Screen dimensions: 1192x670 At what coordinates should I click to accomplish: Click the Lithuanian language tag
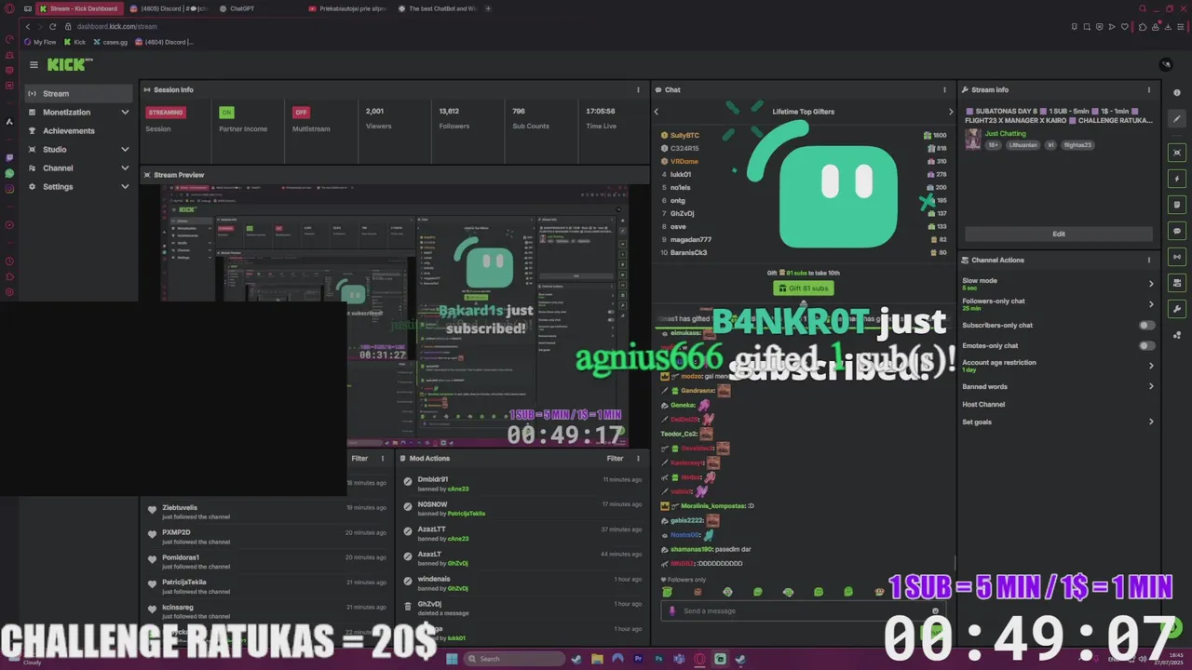click(x=1023, y=145)
